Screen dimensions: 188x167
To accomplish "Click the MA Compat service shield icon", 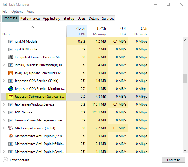I will pyautogui.click(x=11, y=128).
